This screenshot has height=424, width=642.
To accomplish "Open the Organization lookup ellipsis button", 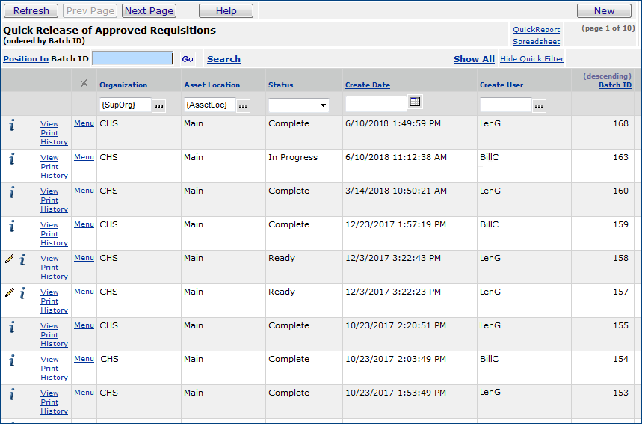I will pyautogui.click(x=158, y=106).
